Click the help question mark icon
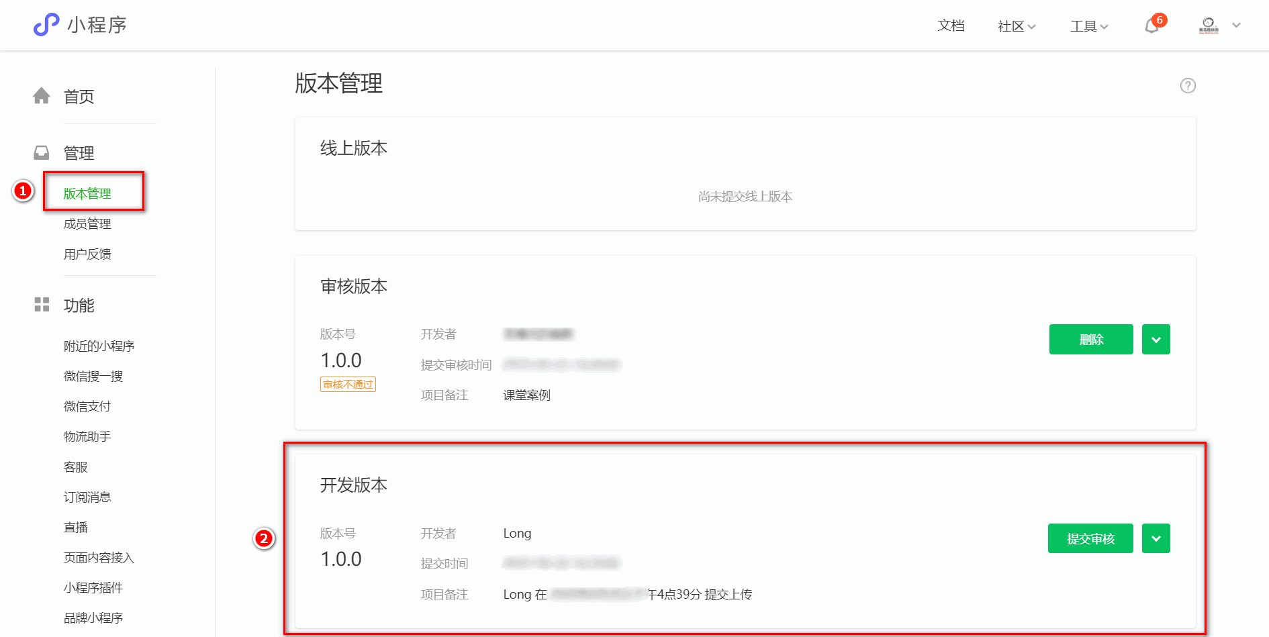This screenshot has width=1269, height=637. coord(1188,86)
